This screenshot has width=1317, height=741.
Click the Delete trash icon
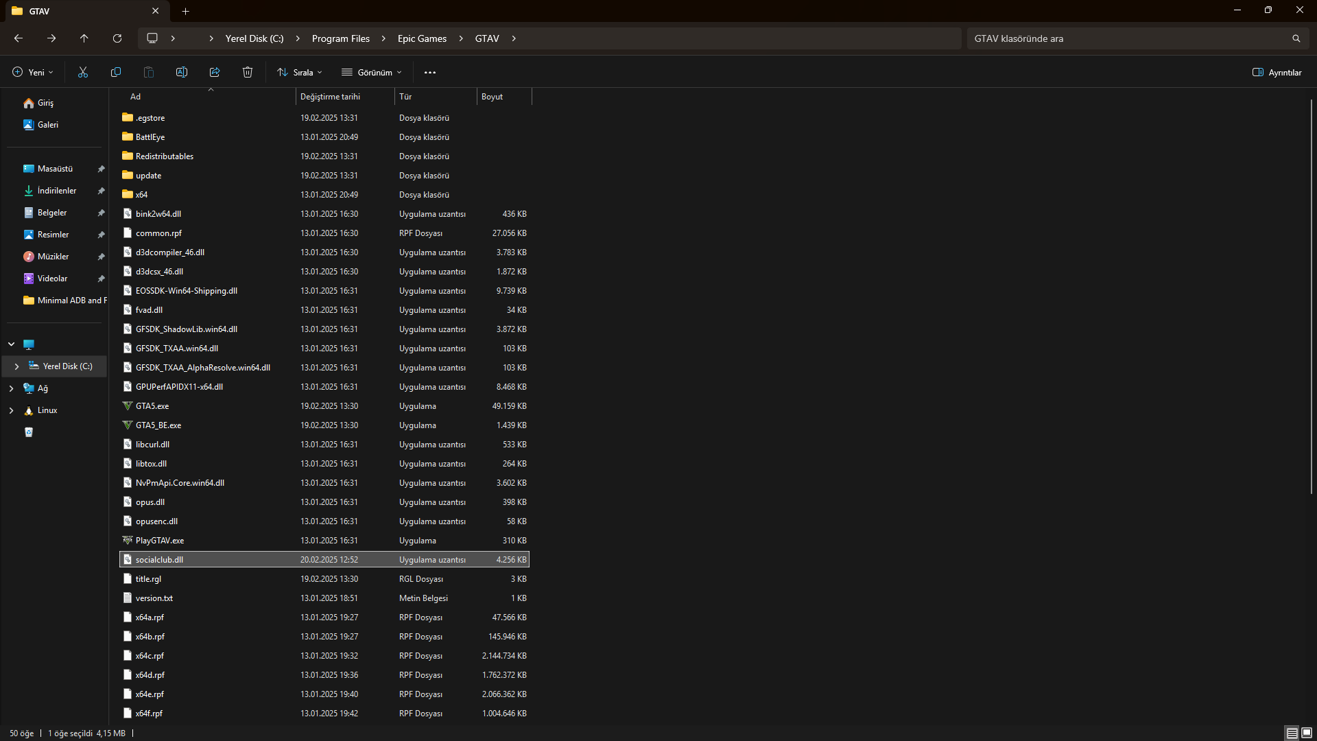click(248, 72)
